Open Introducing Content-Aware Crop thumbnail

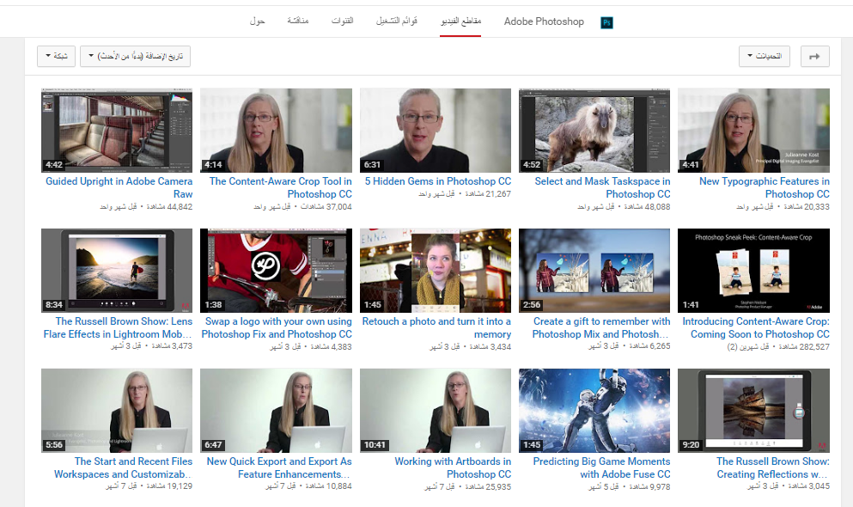click(753, 271)
